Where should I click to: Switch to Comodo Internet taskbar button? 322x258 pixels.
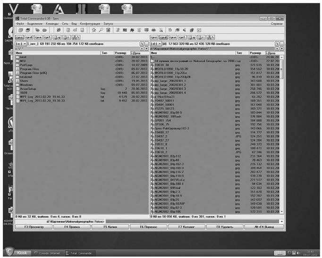(x=47, y=253)
